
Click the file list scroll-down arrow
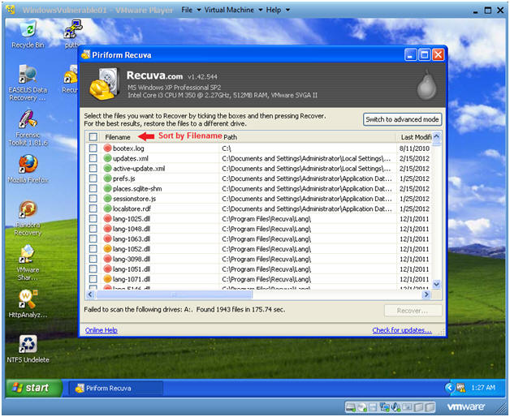(x=436, y=285)
